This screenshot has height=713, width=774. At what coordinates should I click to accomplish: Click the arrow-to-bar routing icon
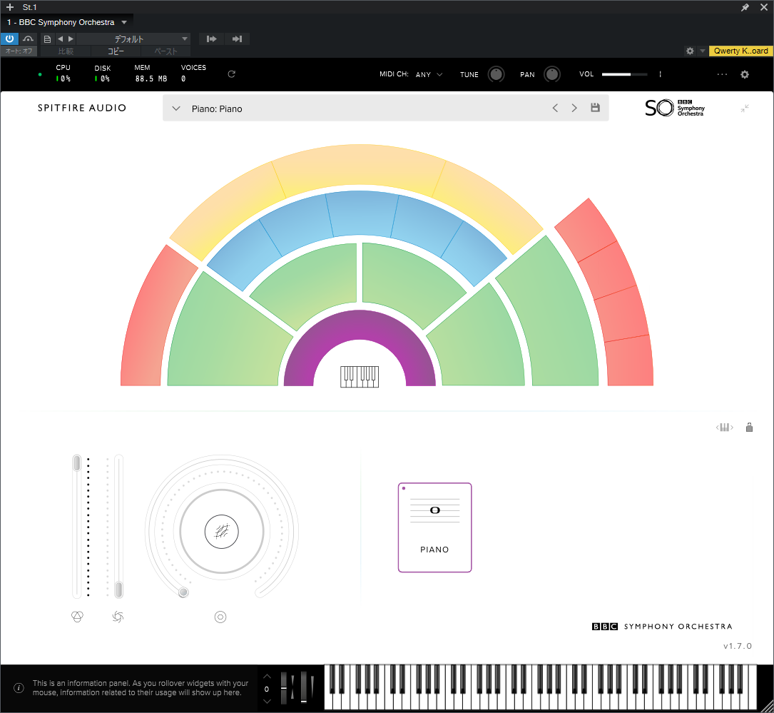tap(238, 39)
